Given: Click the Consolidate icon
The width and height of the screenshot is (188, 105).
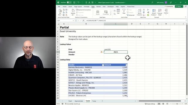Looking at the screenshot, I should pyautogui.click(x=148, y=10).
